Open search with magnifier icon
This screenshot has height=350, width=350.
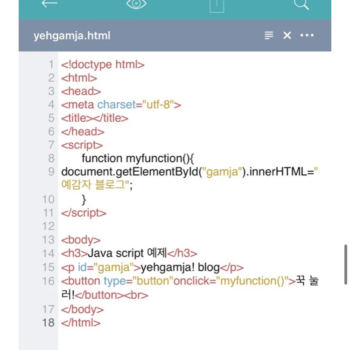(x=301, y=5)
